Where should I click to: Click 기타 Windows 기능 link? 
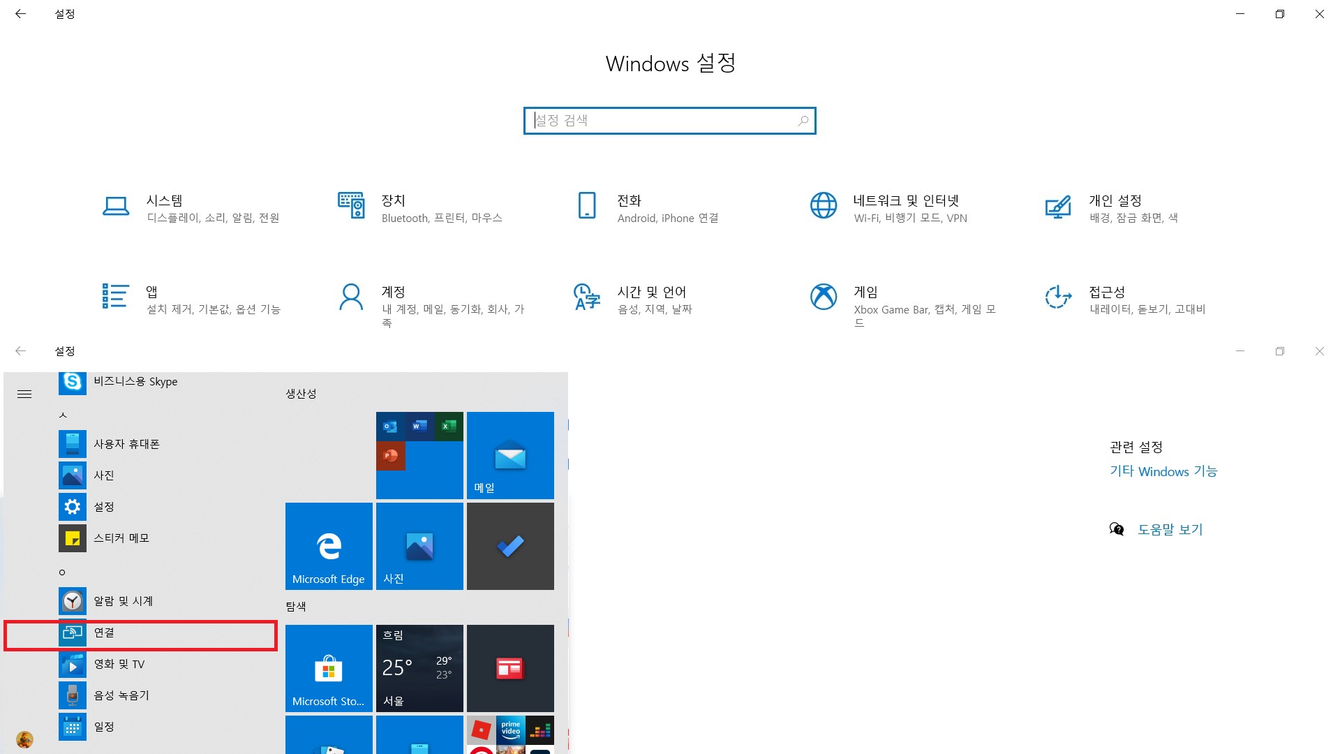click(1163, 472)
